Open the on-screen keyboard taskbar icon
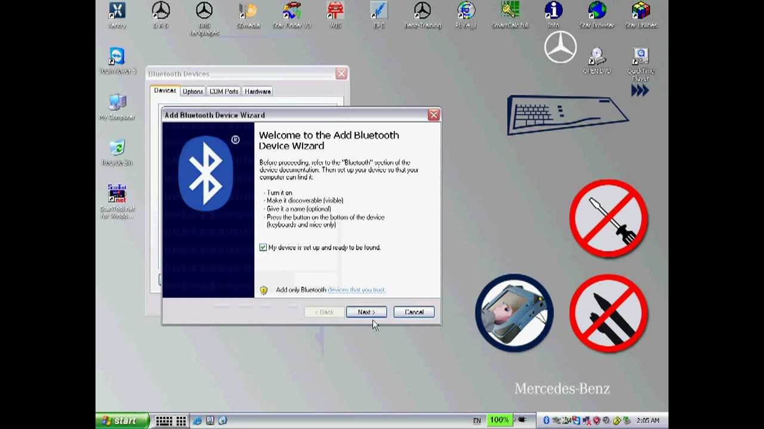Viewport: 764px width, 429px height. tap(164, 421)
